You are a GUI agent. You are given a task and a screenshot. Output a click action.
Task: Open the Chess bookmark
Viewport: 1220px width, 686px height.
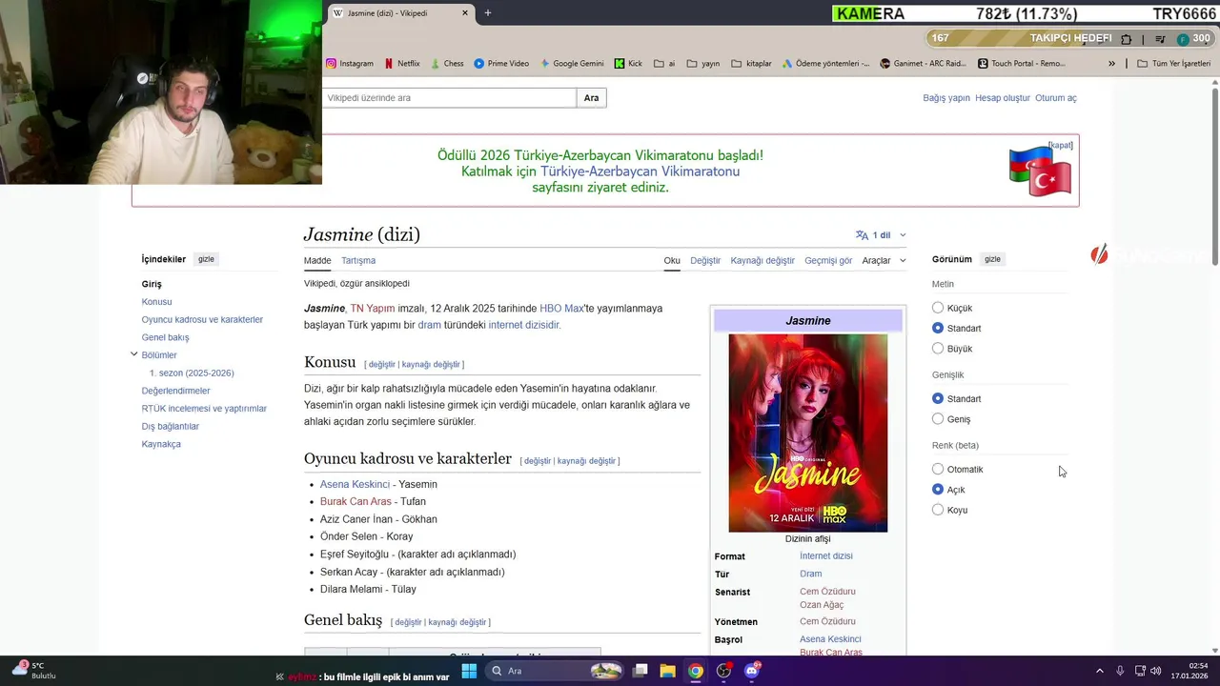[447, 64]
